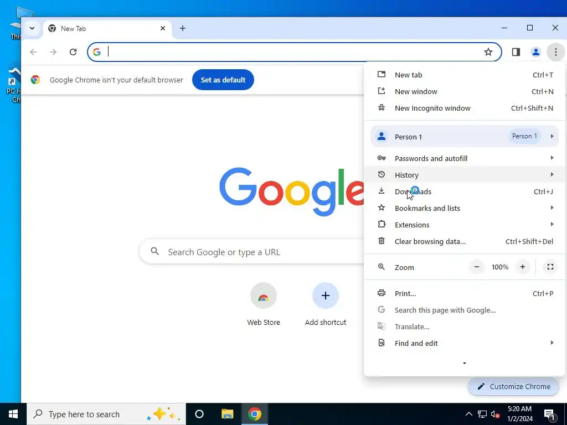Click the Chrome taskbar icon
The height and width of the screenshot is (425, 567).
point(255,414)
